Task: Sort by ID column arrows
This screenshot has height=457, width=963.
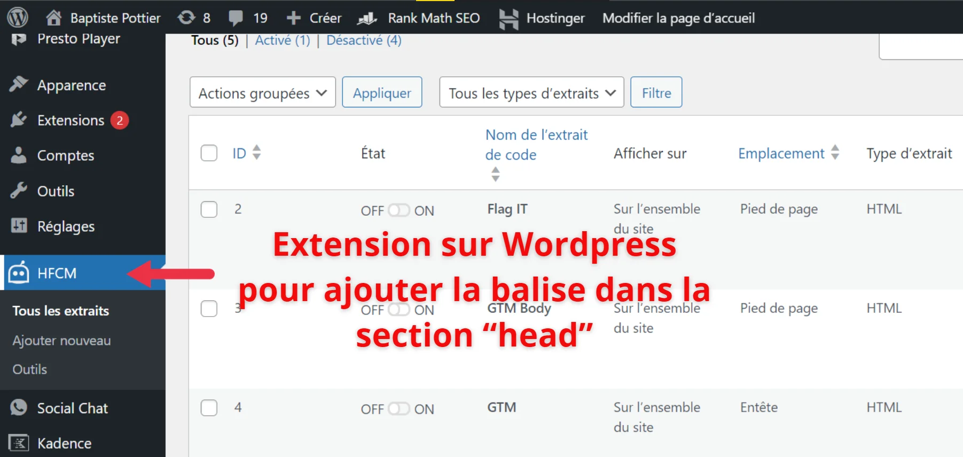Action: coord(257,152)
